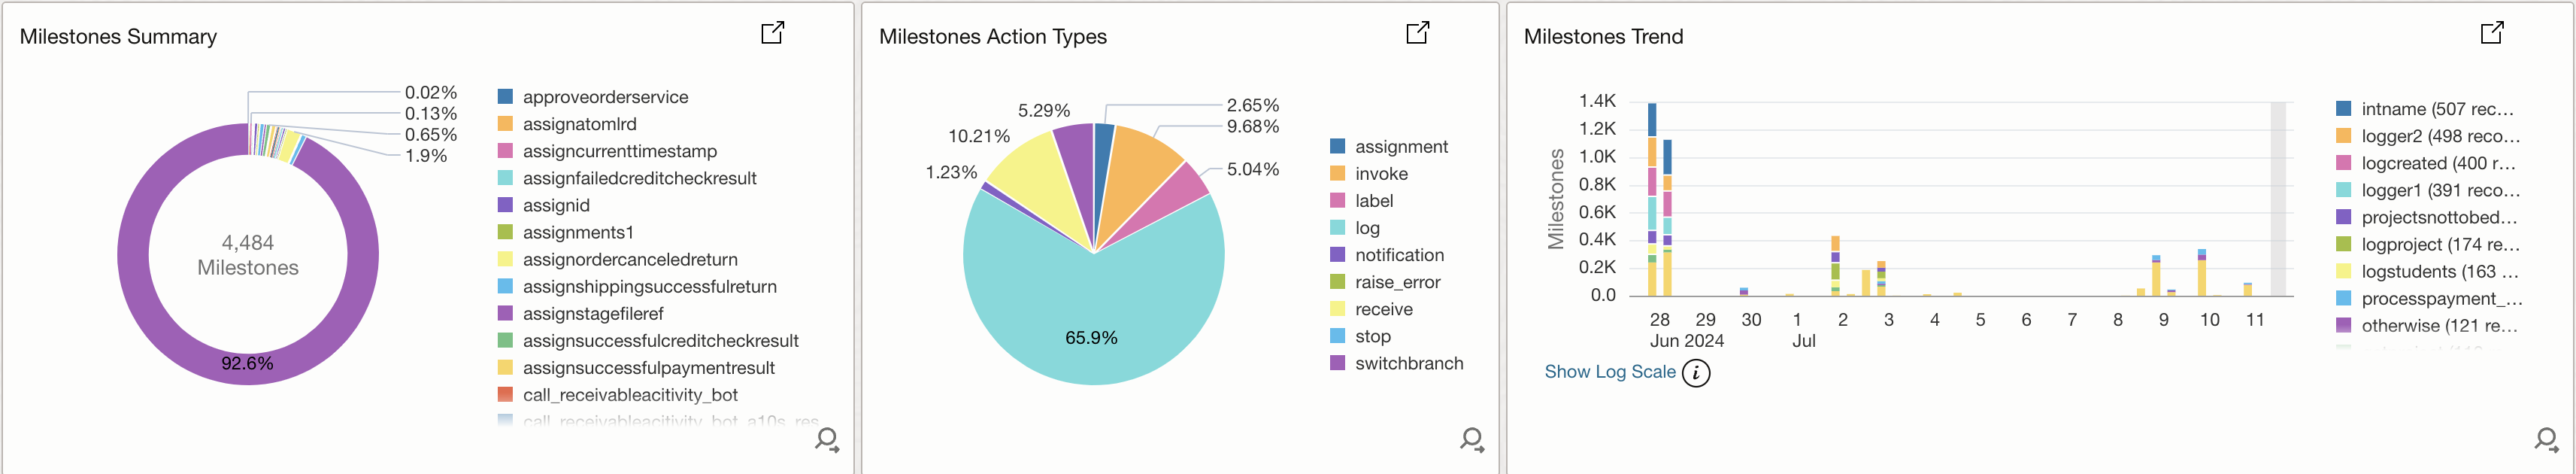Image resolution: width=2576 pixels, height=474 pixels.
Task: Click the log legend color swatch
Action: [x=1338, y=228]
